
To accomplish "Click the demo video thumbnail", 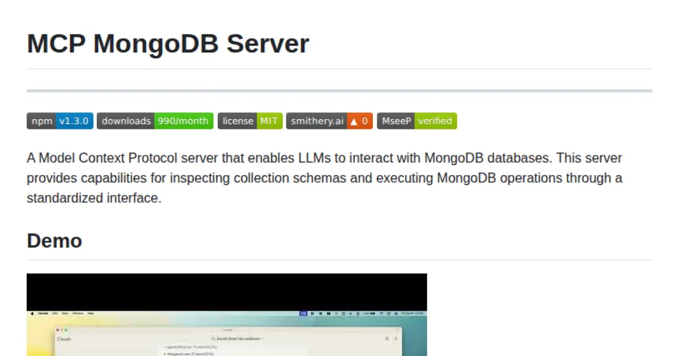I will [x=226, y=314].
